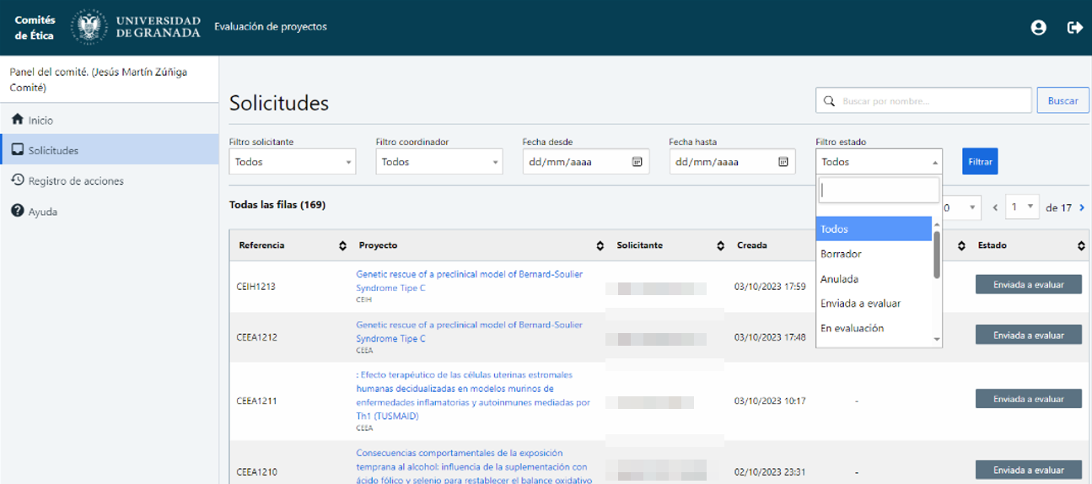
Task: Select Borrador in the estado list
Action: click(x=841, y=254)
